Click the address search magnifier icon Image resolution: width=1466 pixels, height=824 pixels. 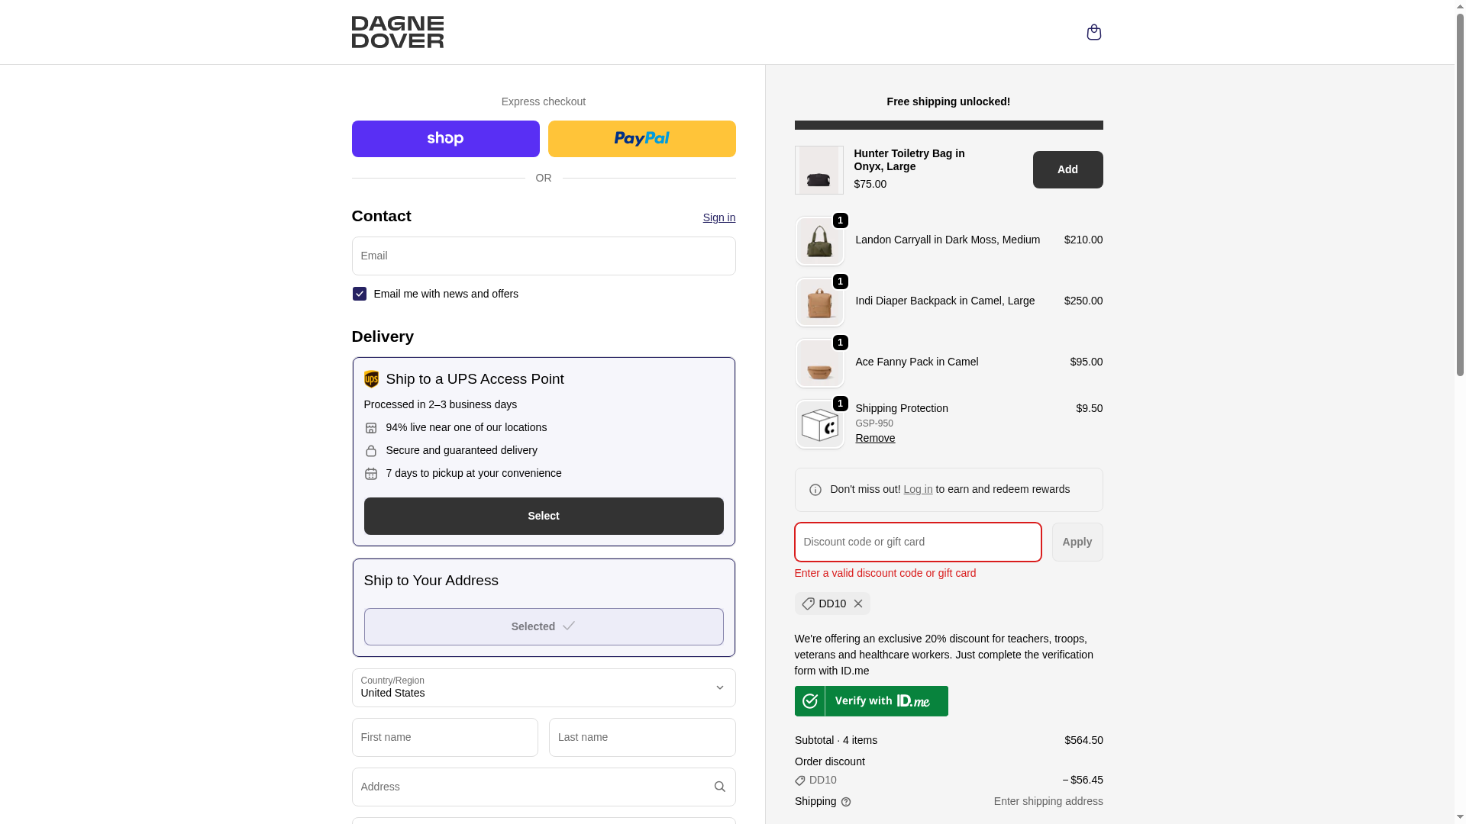pyautogui.click(x=719, y=787)
